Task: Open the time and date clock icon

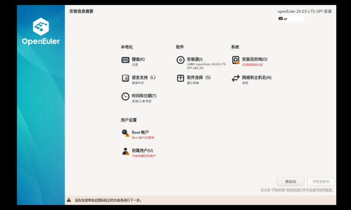Action: (125, 97)
